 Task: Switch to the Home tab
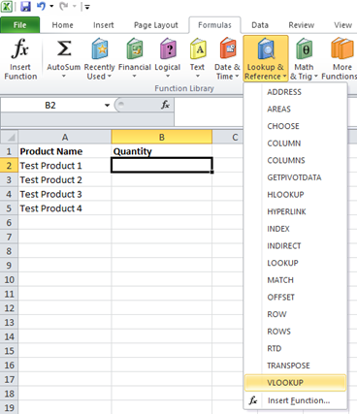click(62, 25)
